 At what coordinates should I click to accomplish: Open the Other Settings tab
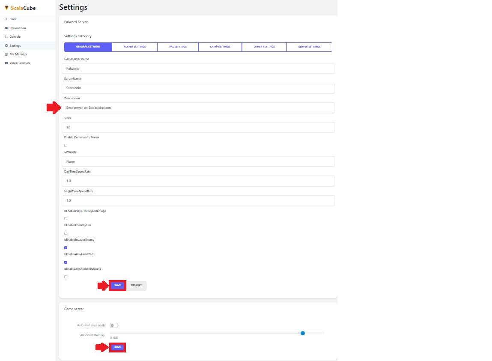[x=264, y=47]
